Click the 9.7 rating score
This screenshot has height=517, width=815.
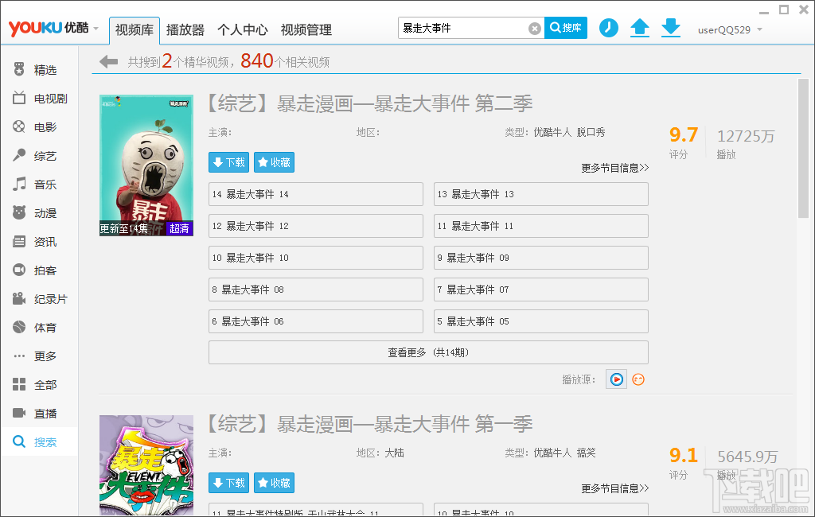click(683, 135)
